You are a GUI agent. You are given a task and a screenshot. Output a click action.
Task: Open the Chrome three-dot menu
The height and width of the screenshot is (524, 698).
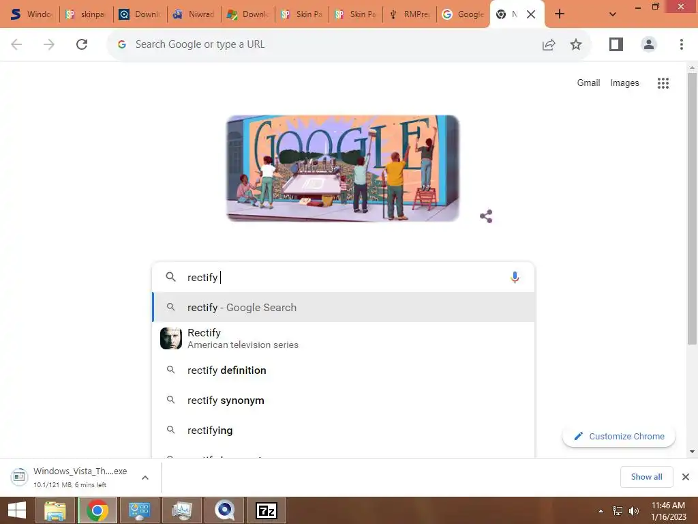click(681, 44)
